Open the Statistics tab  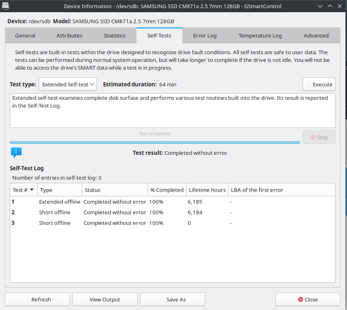(x=114, y=35)
